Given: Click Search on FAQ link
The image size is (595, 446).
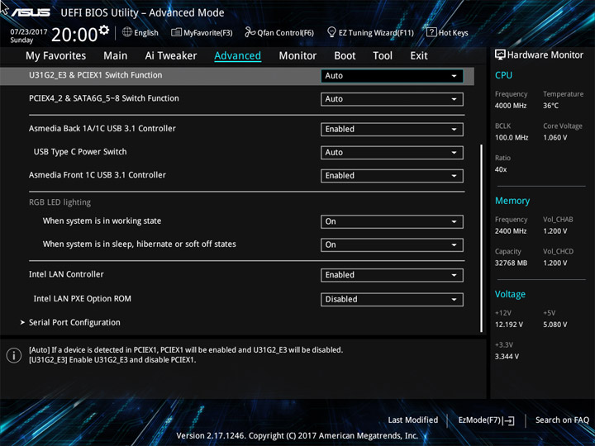Looking at the screenshot, I should coord(562,420).
